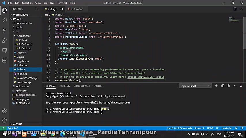Add a new terminal with plus icon

(x=216, y=86)
